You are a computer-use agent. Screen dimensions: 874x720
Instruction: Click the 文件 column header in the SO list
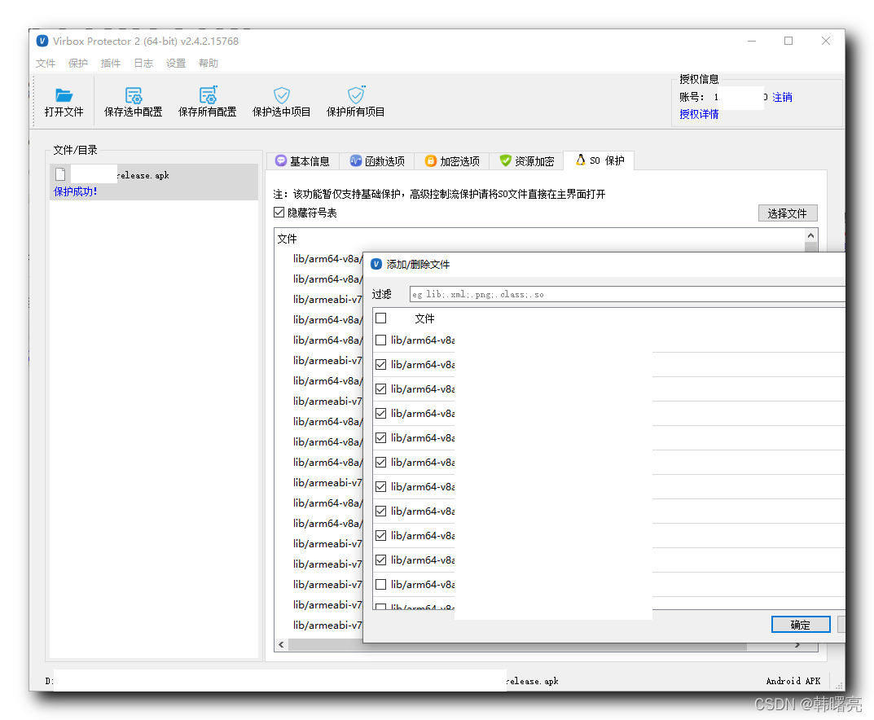pyautogui.click(x=287, y=239)
